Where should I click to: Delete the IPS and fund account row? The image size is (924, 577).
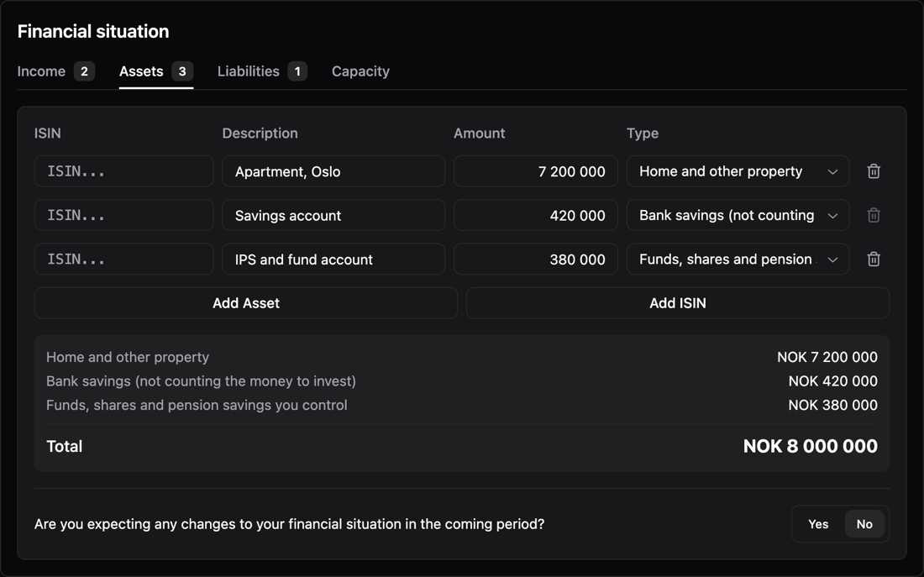click(x=874, y=260)
